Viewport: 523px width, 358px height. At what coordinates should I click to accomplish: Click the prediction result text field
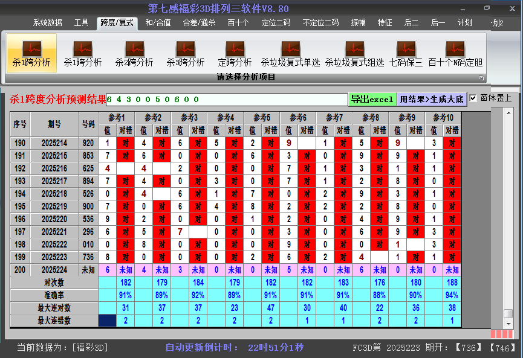(x=227, y=100)
